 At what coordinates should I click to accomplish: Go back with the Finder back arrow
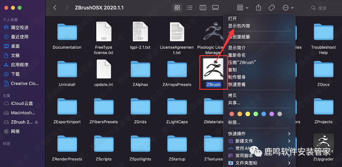(x=55, y=8)
